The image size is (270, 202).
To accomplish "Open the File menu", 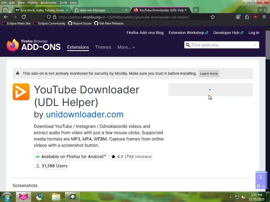I will [x=4, y=3].
